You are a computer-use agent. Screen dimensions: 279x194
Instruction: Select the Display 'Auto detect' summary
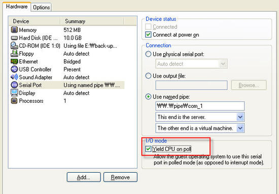76,93
